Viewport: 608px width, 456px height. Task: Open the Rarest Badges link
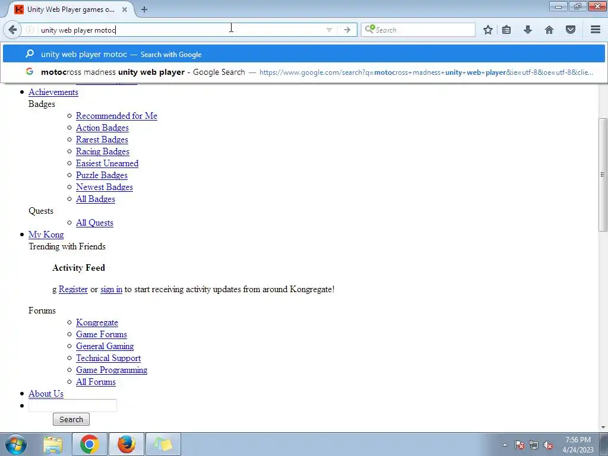coord(102,140)
